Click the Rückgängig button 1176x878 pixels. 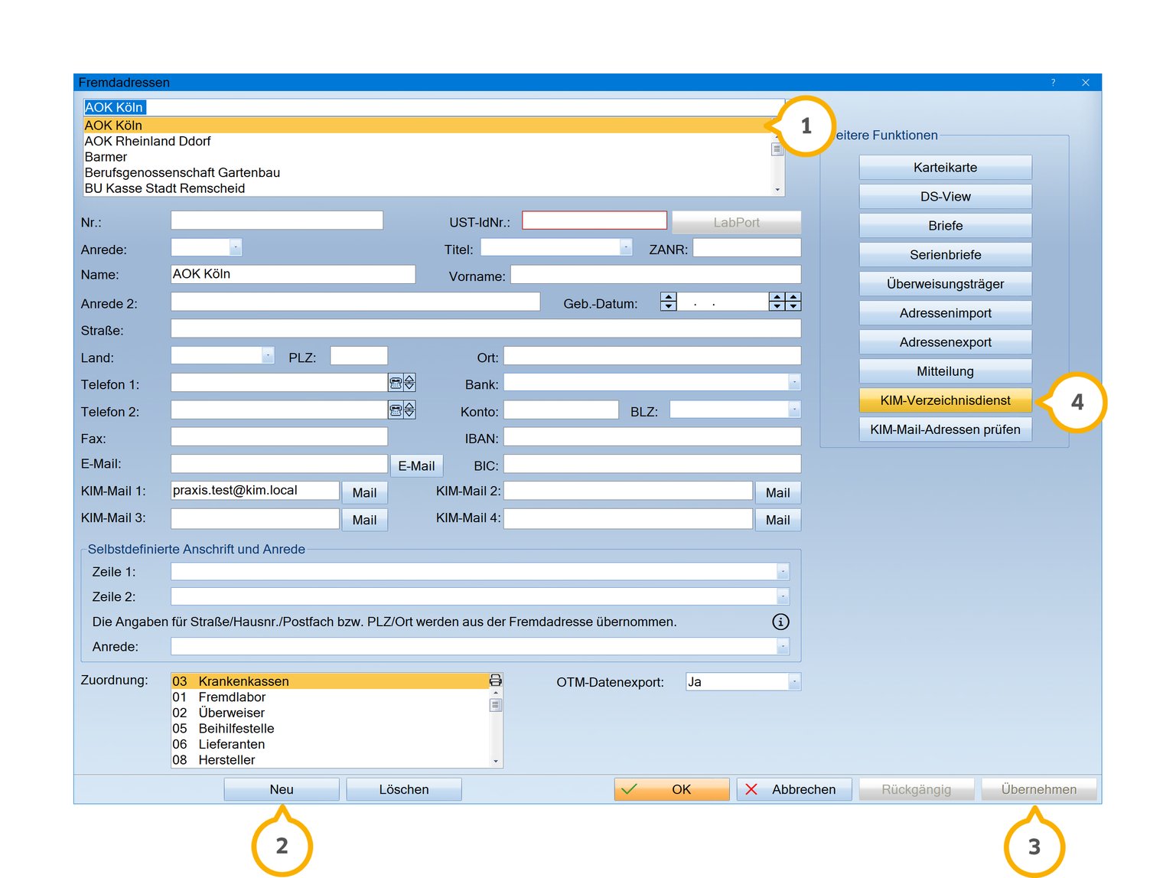pyautogui.click(x=917, y=789)
